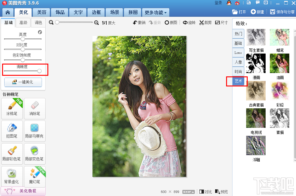
Task: Click the 对比度 contrast slider handle
Action: [23, 49]
